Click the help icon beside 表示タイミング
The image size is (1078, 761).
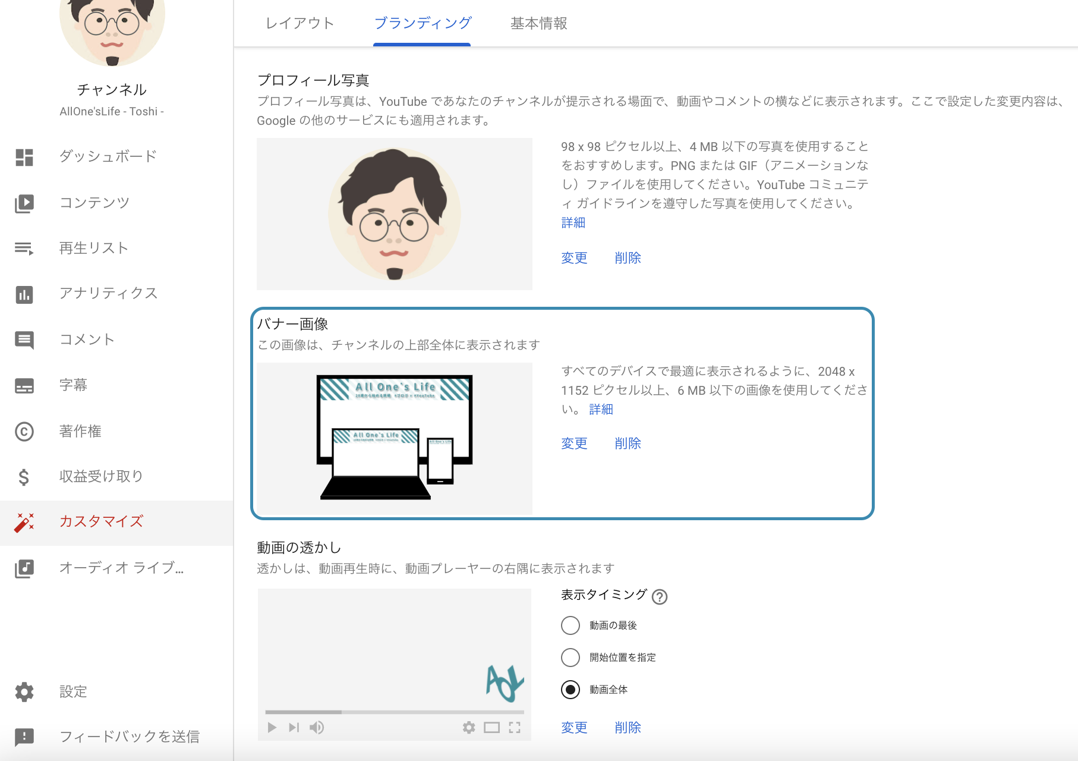[660, 596]
